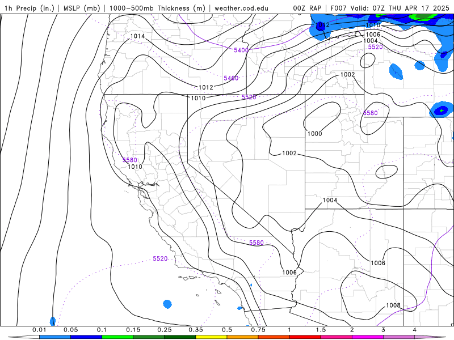Click the 0.15 legend value
This screenshot has width=454, height=340.
point(133,330)
